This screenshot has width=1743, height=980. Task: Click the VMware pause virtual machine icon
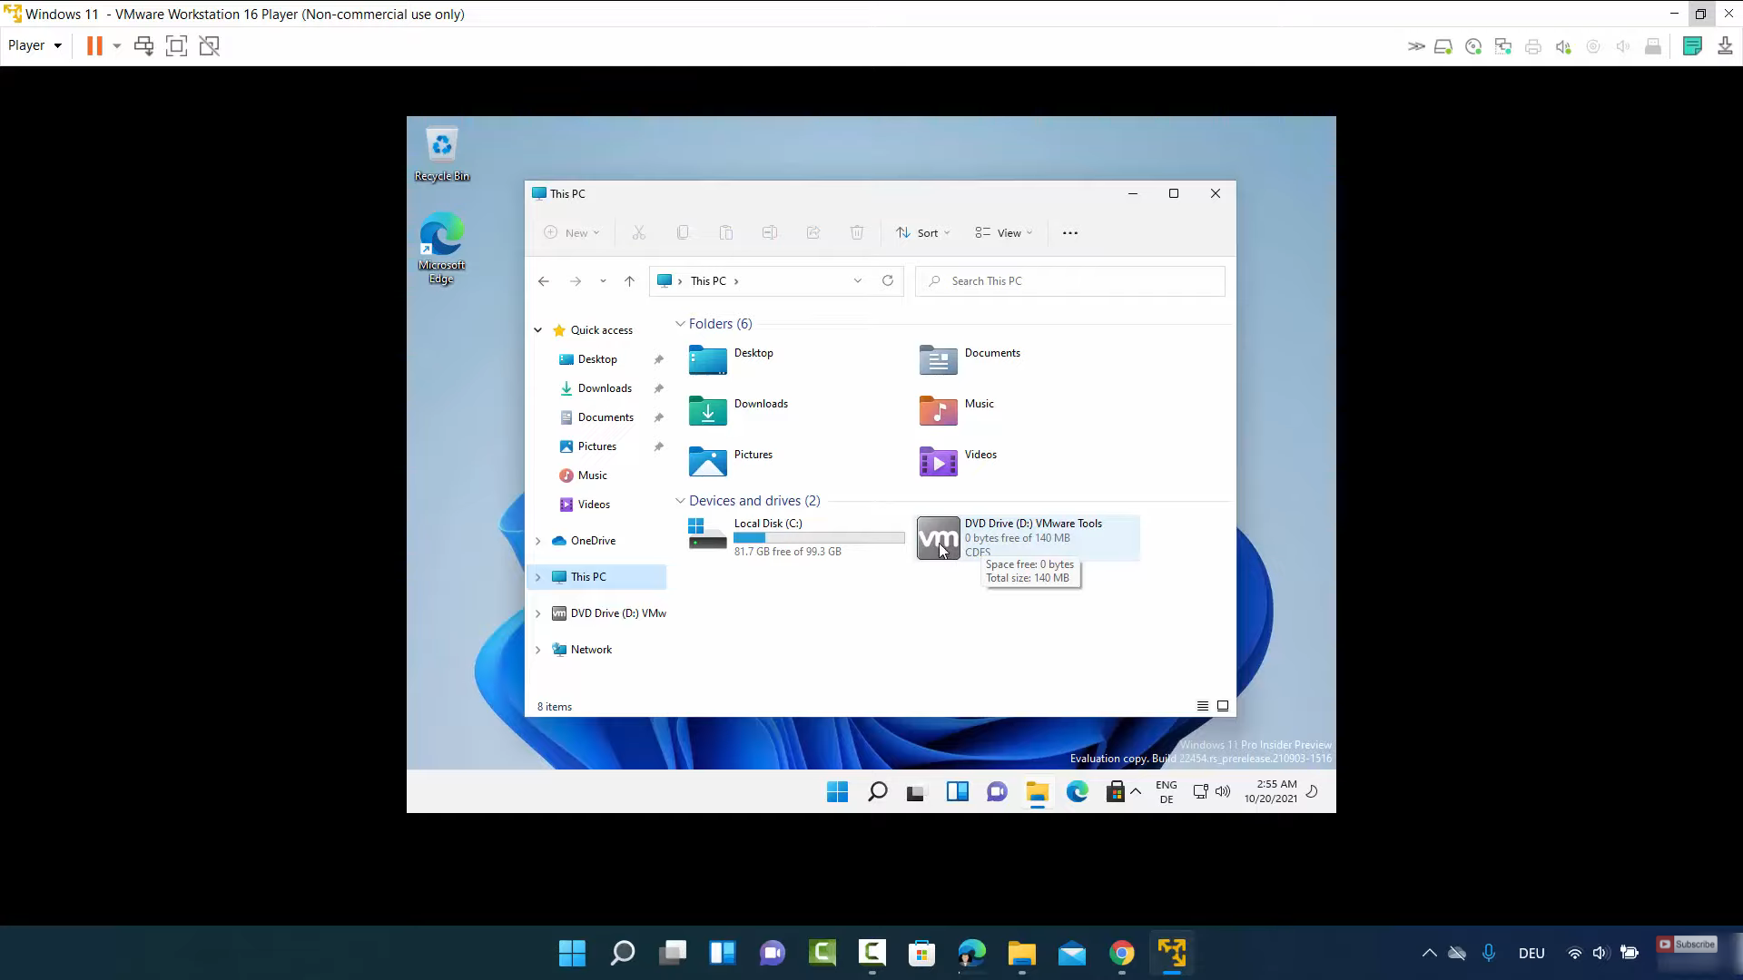[94, 45]
